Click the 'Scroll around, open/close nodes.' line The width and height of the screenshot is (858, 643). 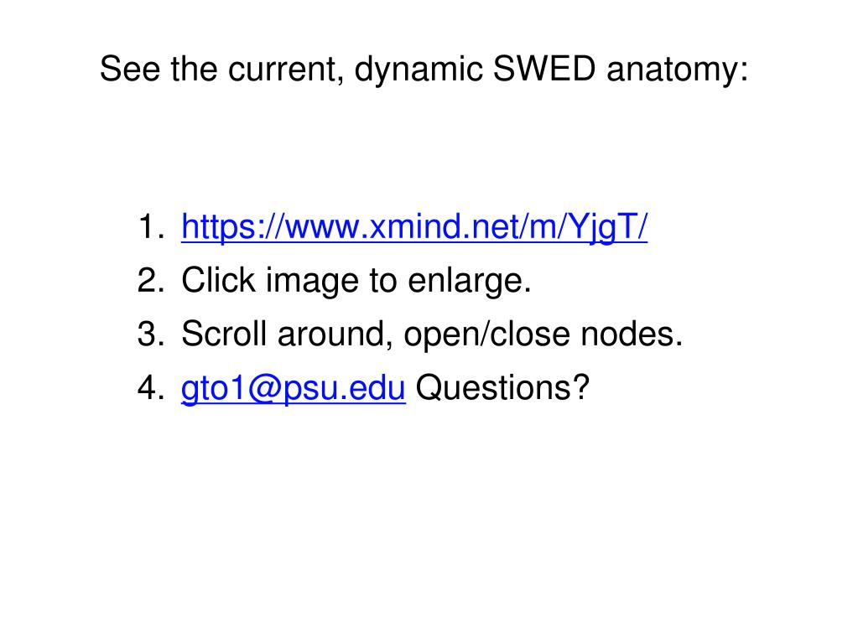pyautogui.click(x=432, y=334)
